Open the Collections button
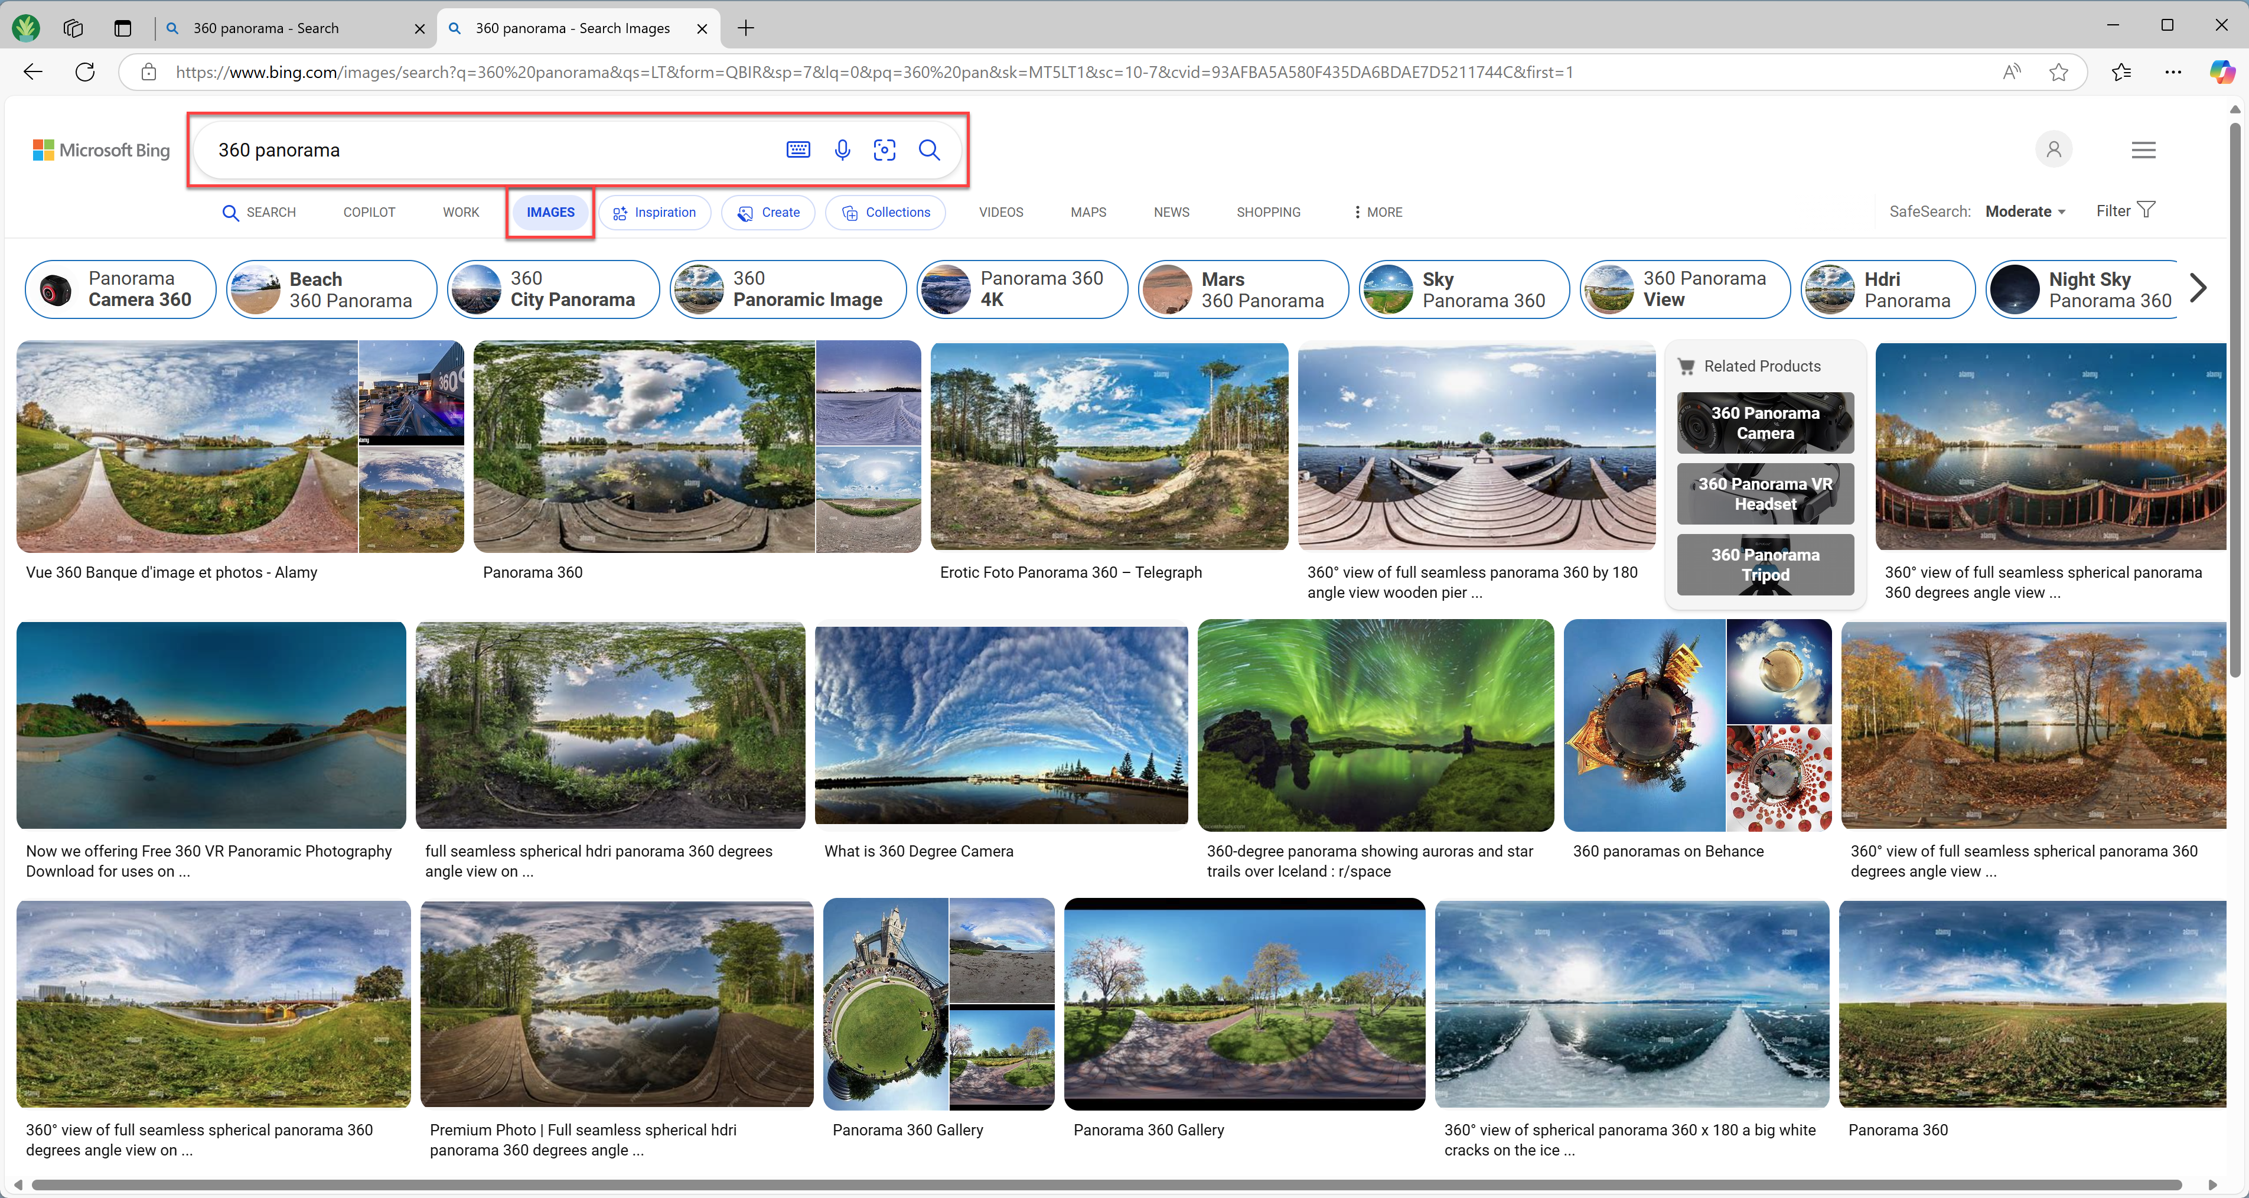 [x=885, y=212]
